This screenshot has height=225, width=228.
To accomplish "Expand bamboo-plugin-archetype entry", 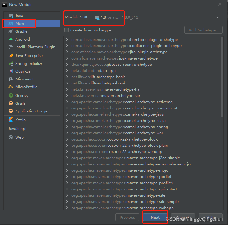I will click(x=67, y=39).
